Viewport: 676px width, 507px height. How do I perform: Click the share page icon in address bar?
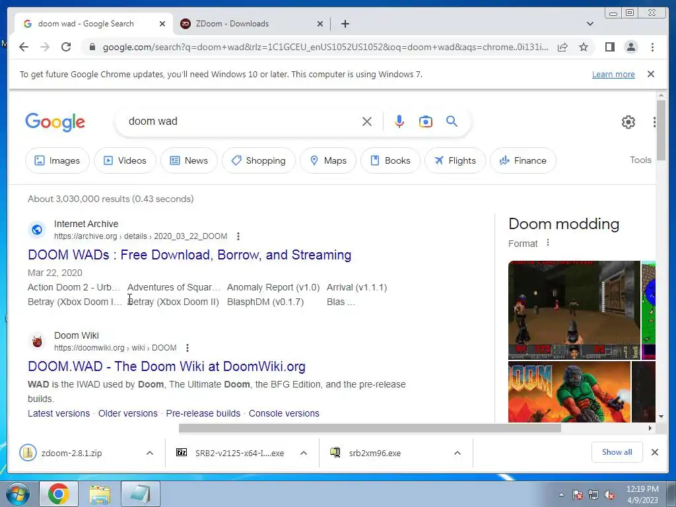562,47
